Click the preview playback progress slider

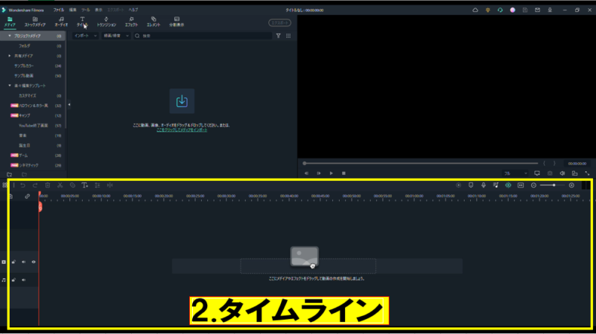(x=420, y=163)
